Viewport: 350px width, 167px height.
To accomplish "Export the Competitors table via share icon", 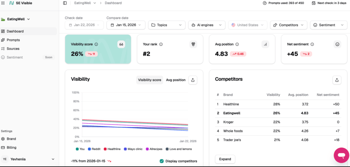I will pos(337,80).
